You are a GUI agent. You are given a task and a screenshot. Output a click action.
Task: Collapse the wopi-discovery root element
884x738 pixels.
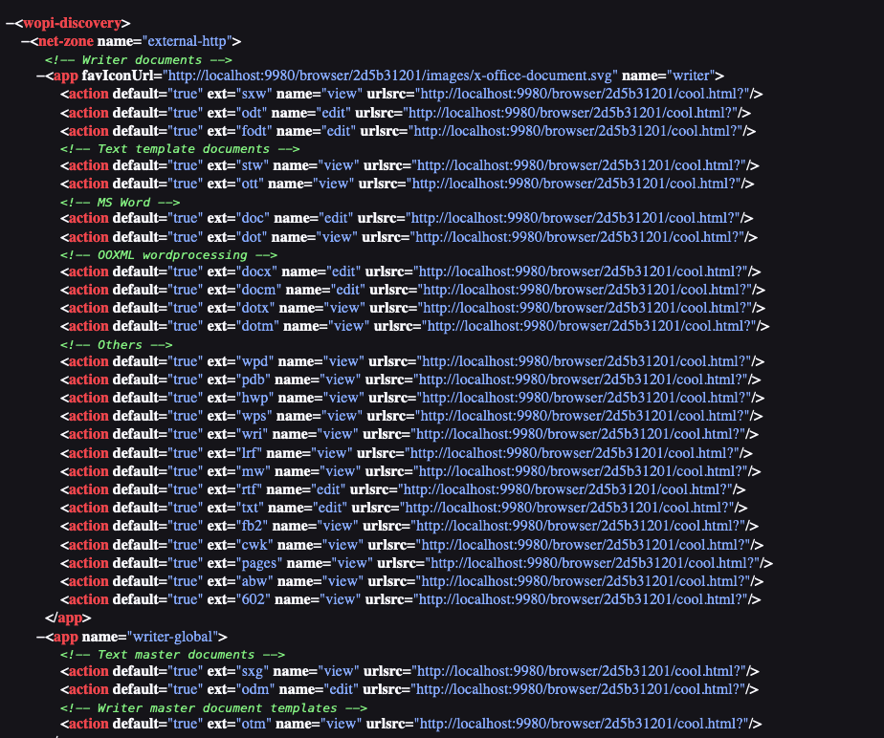(x=10, y=22)
